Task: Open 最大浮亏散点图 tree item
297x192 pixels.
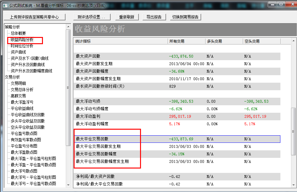Action: [24, 171]
